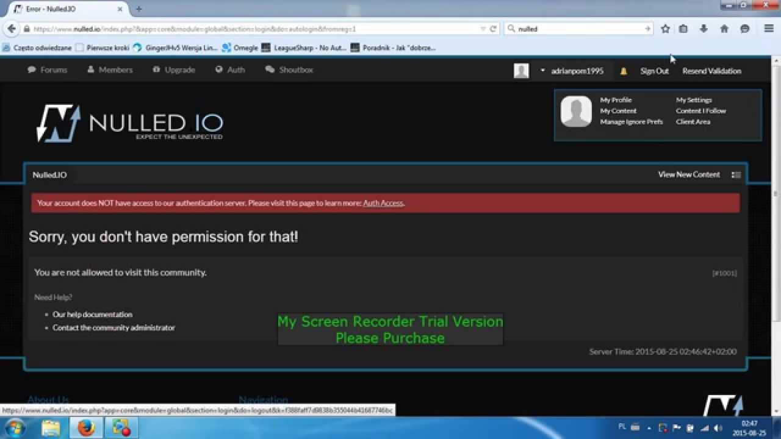Open the GingerIHv5 Wersja Lin... bookmark
Screen dimensions: 781x439
(175, 48)
